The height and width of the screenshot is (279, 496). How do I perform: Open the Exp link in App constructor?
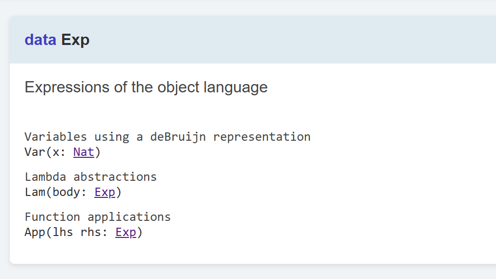point(126,232)
